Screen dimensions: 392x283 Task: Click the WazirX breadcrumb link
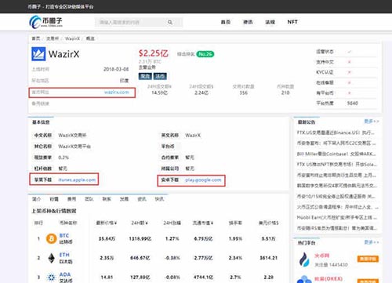tap(72, 38)
